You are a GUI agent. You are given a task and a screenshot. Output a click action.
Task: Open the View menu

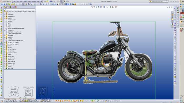coord(21,2)
